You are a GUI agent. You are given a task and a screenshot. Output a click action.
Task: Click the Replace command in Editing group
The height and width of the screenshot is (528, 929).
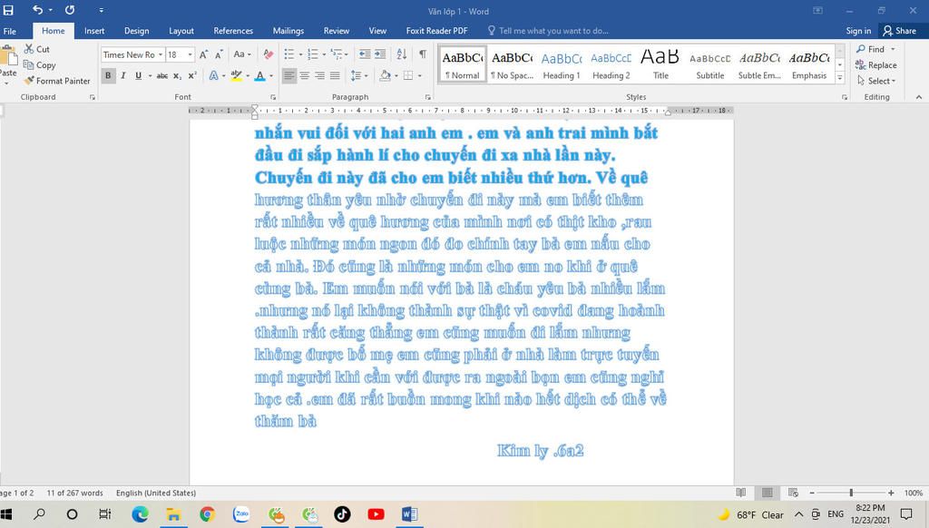[876, 64]
